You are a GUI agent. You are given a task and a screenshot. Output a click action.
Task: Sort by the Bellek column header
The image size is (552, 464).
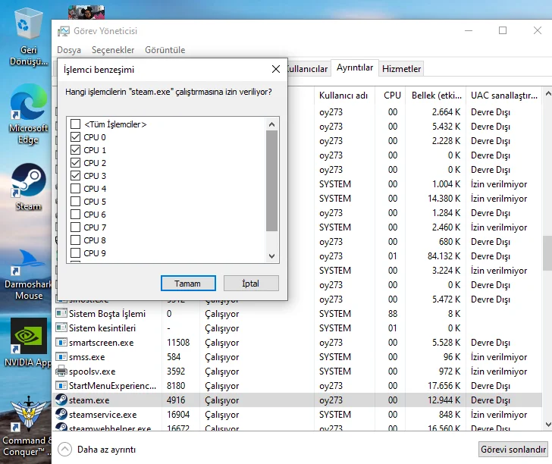click(x=436, y=95)
